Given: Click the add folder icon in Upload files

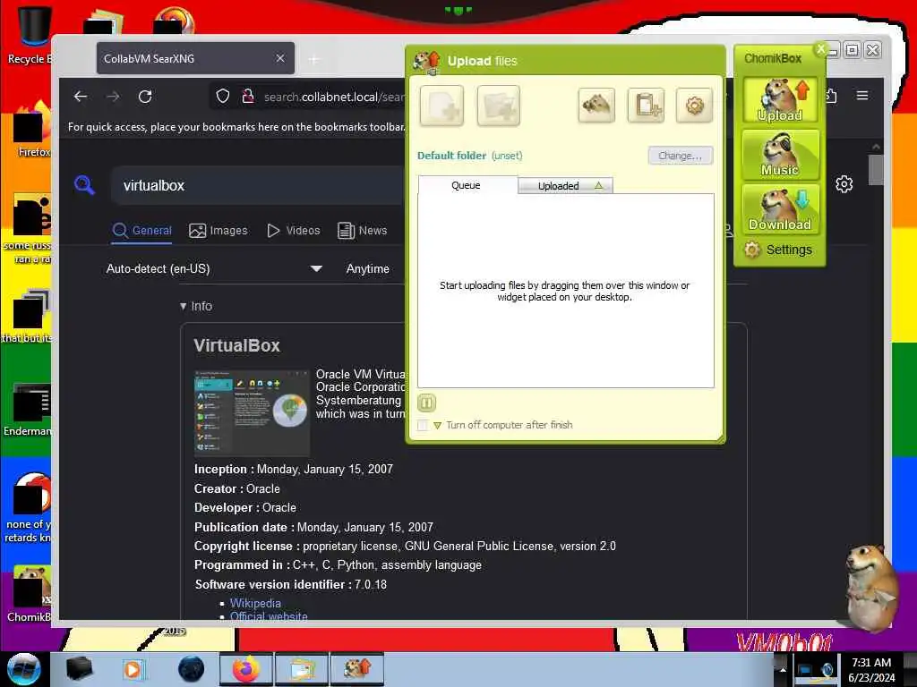Looking at the screenshot, I should coord(498,106).
